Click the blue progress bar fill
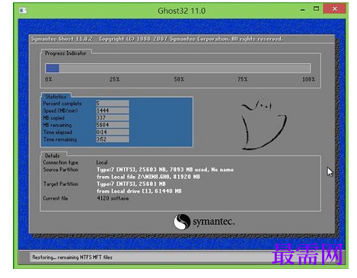The image size is (357, 278). 53,69
